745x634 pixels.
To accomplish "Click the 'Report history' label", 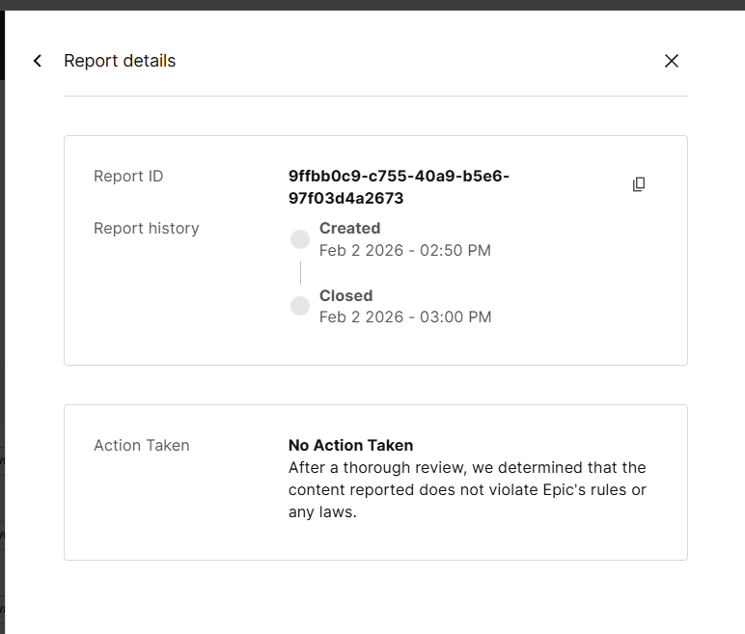I will coord(147,228).
